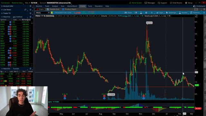Click the link icon beside Live News
The image size is (206, 116).
click(x=25, y=10)
